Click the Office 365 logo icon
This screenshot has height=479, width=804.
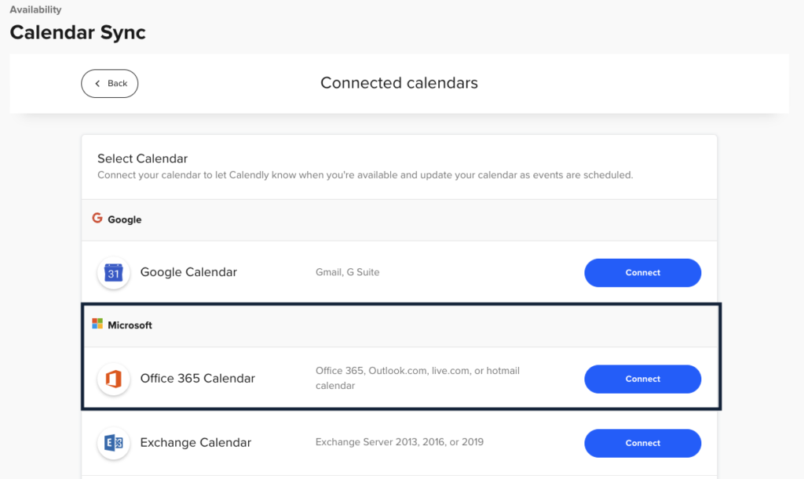(114, 379)
